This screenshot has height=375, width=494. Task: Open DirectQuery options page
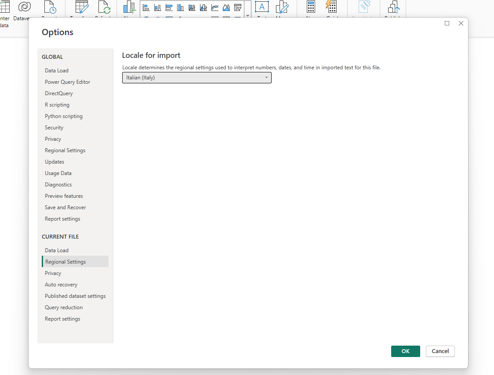click(x=59, y=93)
